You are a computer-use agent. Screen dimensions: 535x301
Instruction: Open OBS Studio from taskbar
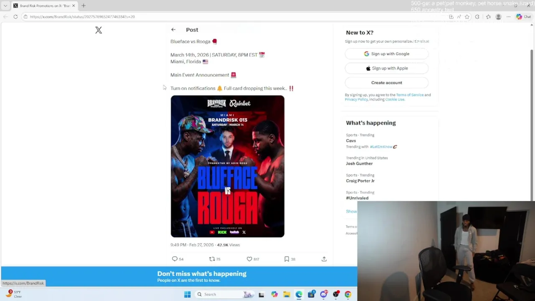pyautogui.click(x=336, y=294)
